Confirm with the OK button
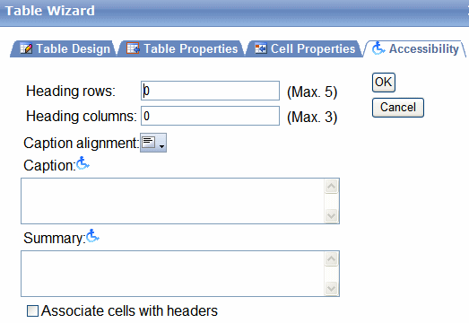 point(384,83)
